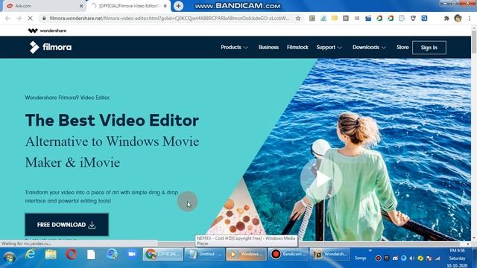Go to the Store page

(x=402, y=48)
